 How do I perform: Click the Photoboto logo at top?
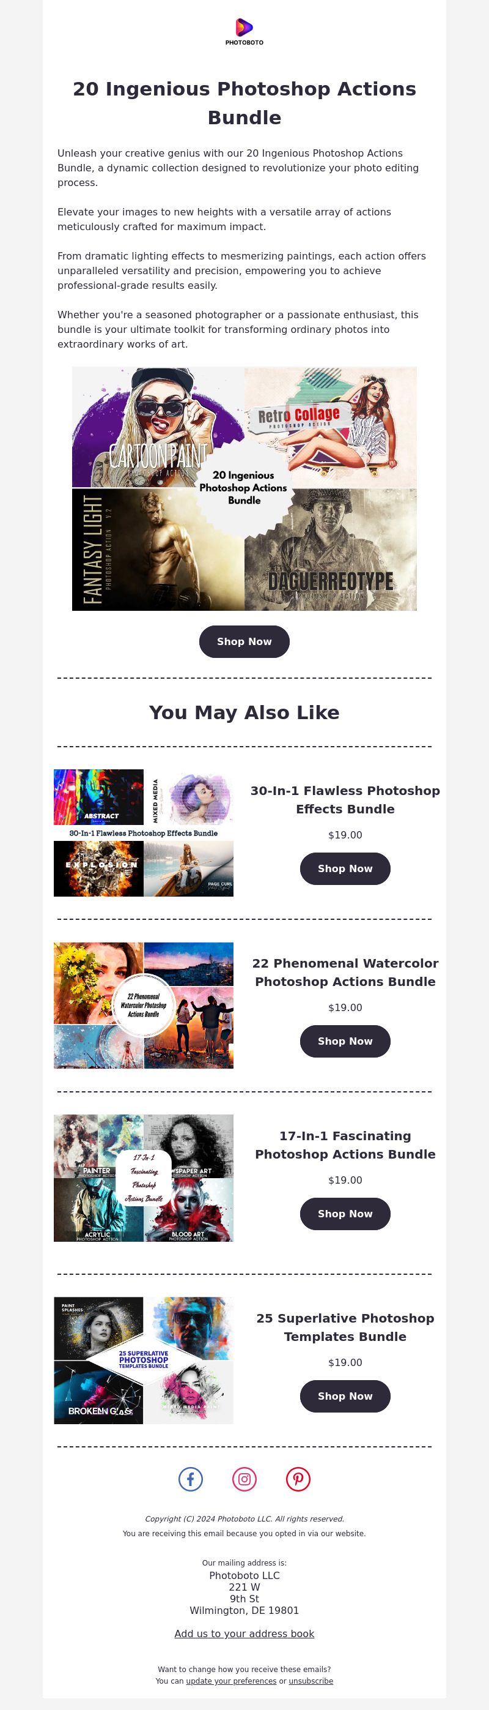(244, 32)
